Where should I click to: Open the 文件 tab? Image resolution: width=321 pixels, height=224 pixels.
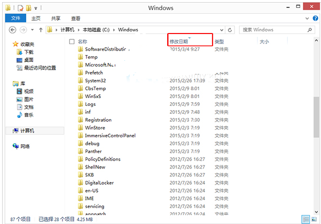click(x=15, y=18)
